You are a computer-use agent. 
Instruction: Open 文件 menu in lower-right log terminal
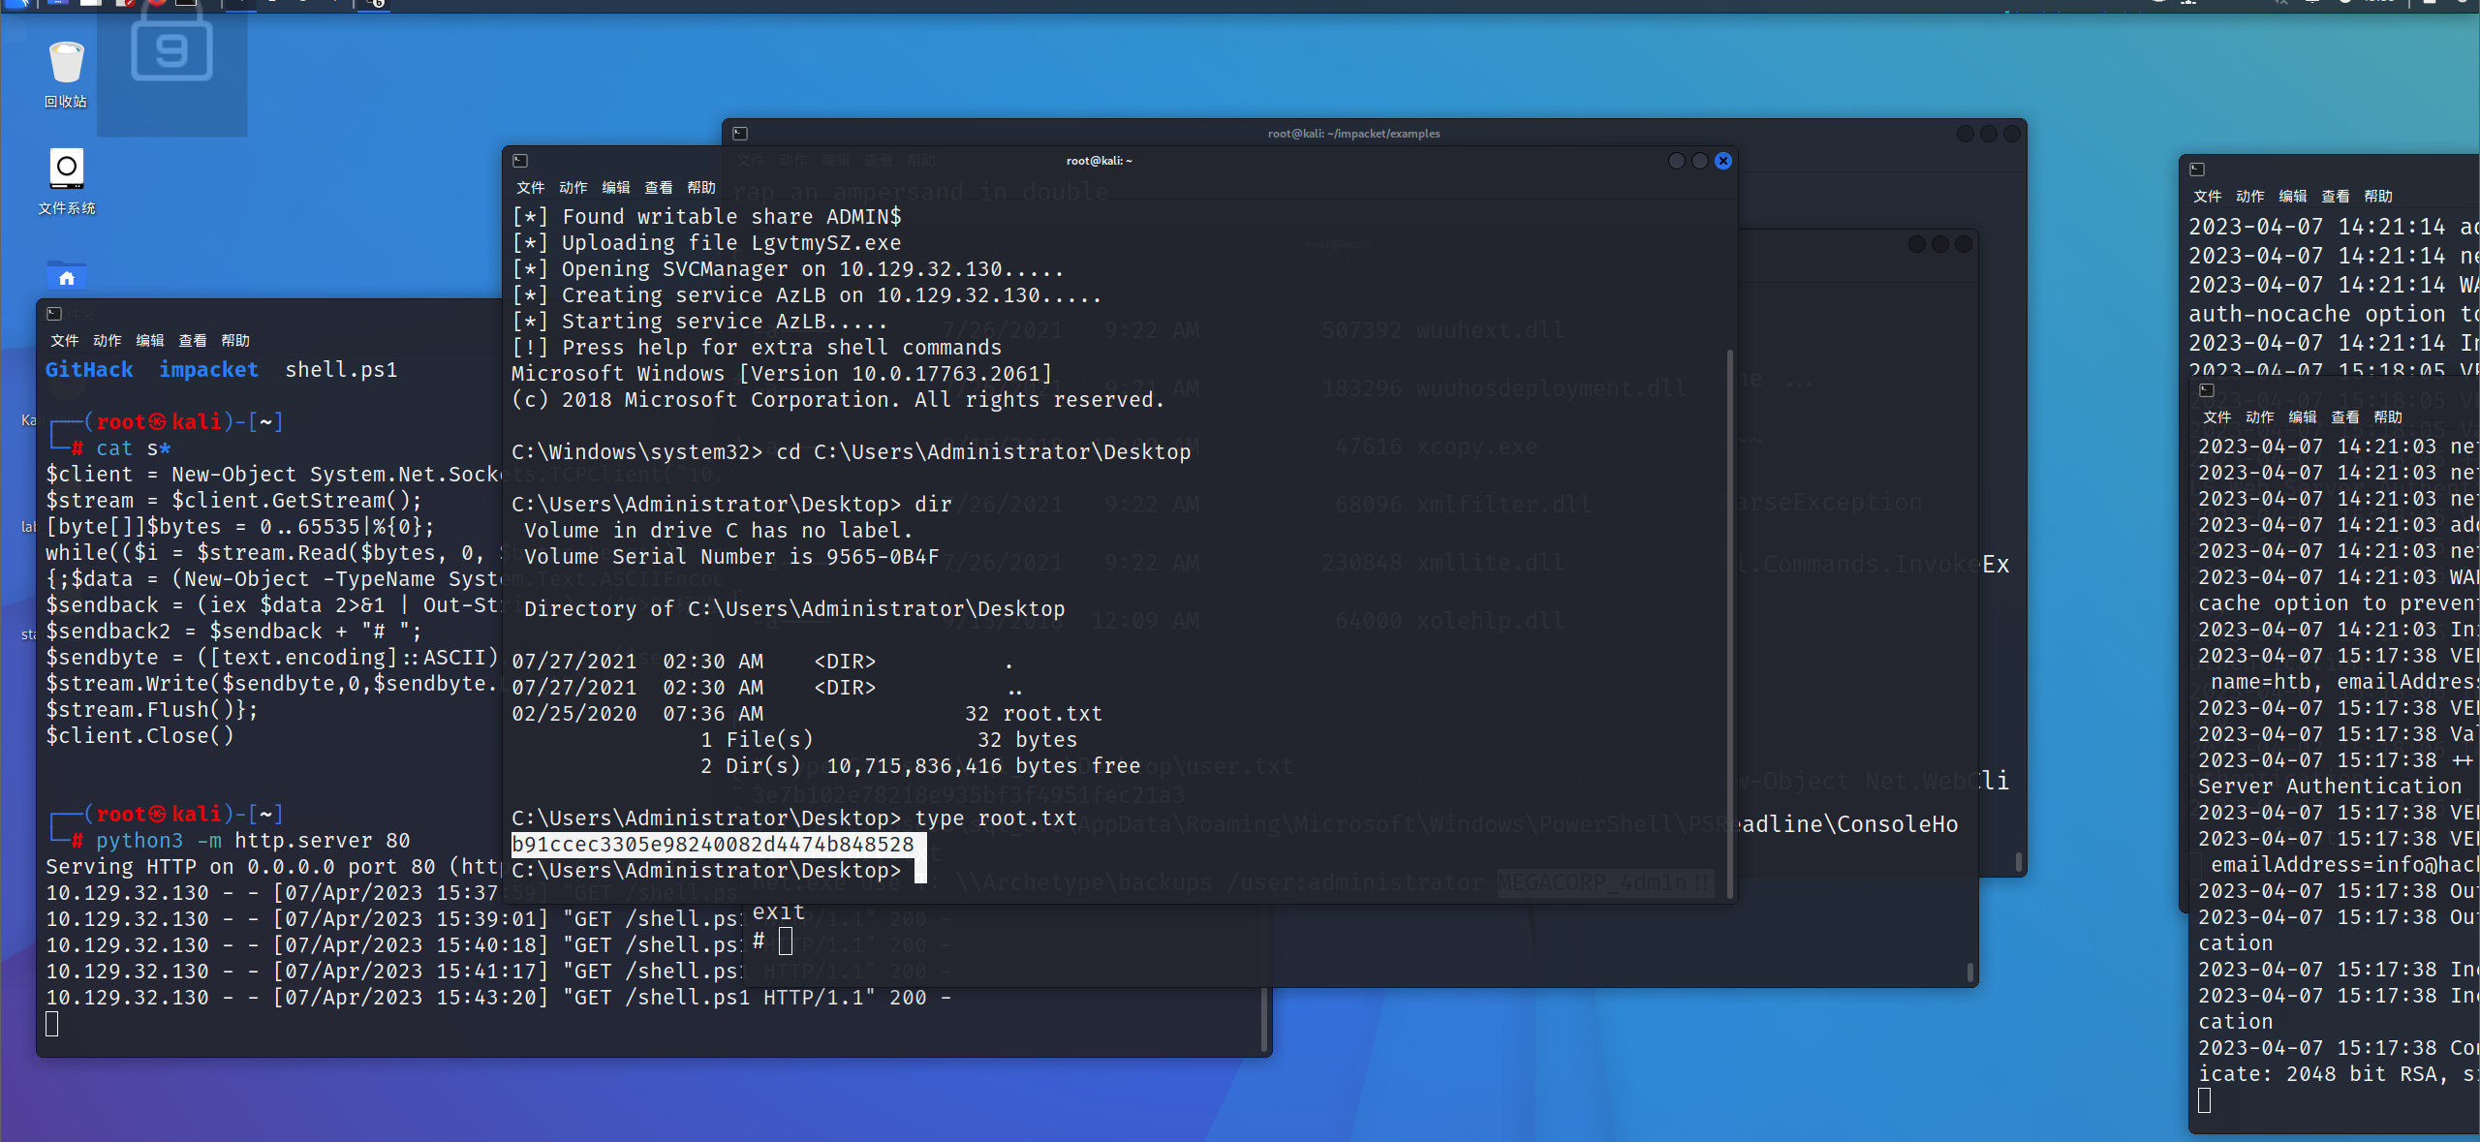coord(2217,417)
